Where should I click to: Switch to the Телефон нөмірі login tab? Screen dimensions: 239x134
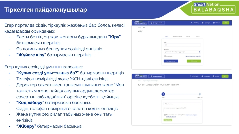point(176,37)
